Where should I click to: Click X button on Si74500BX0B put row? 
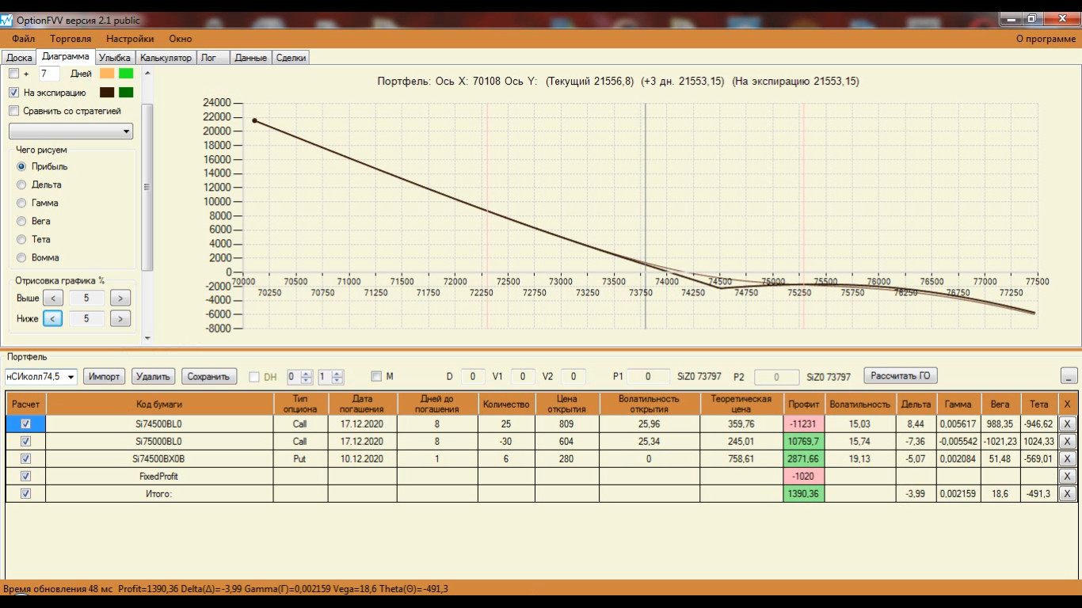click(1067, 458)
